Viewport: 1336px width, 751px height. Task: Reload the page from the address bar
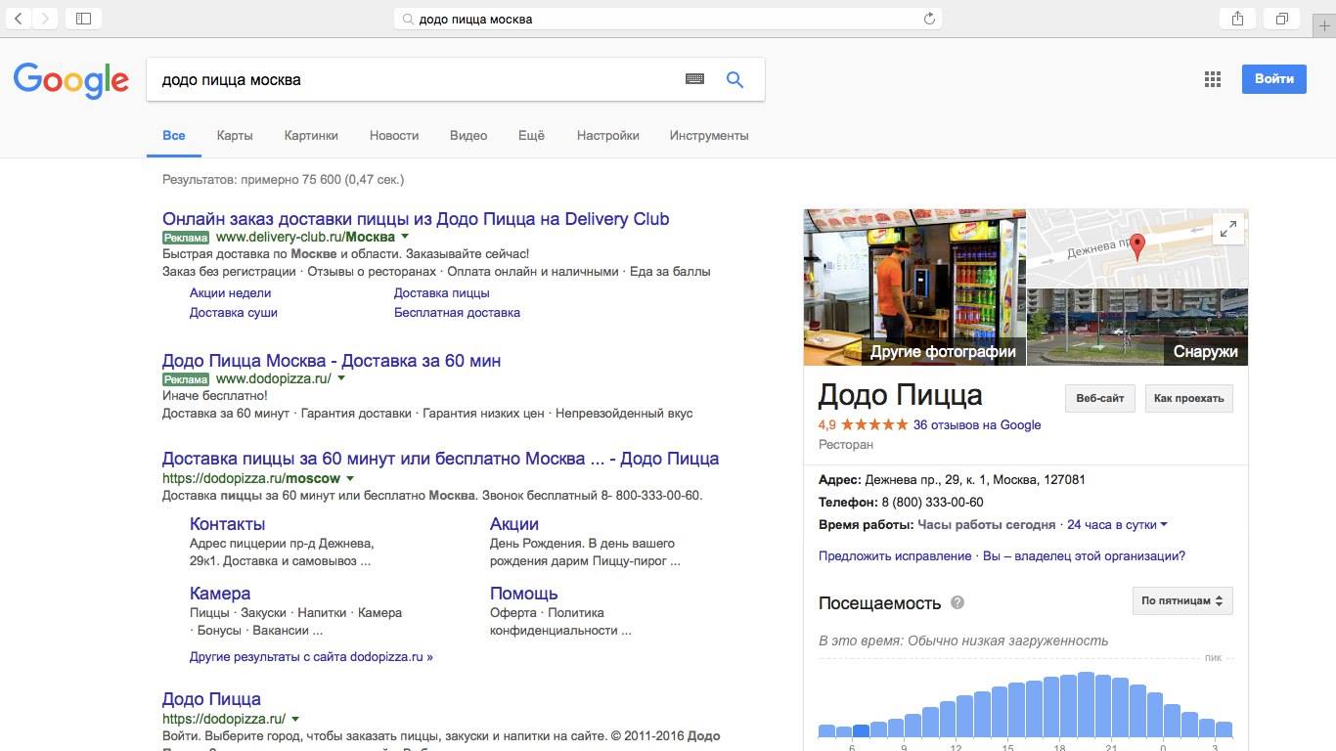(929, 19)
